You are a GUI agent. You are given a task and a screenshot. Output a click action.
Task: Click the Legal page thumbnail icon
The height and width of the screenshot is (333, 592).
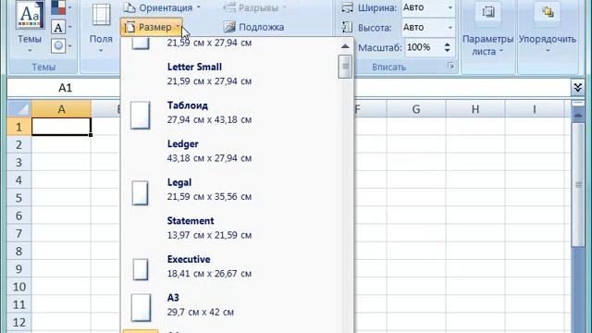(140, 192)
